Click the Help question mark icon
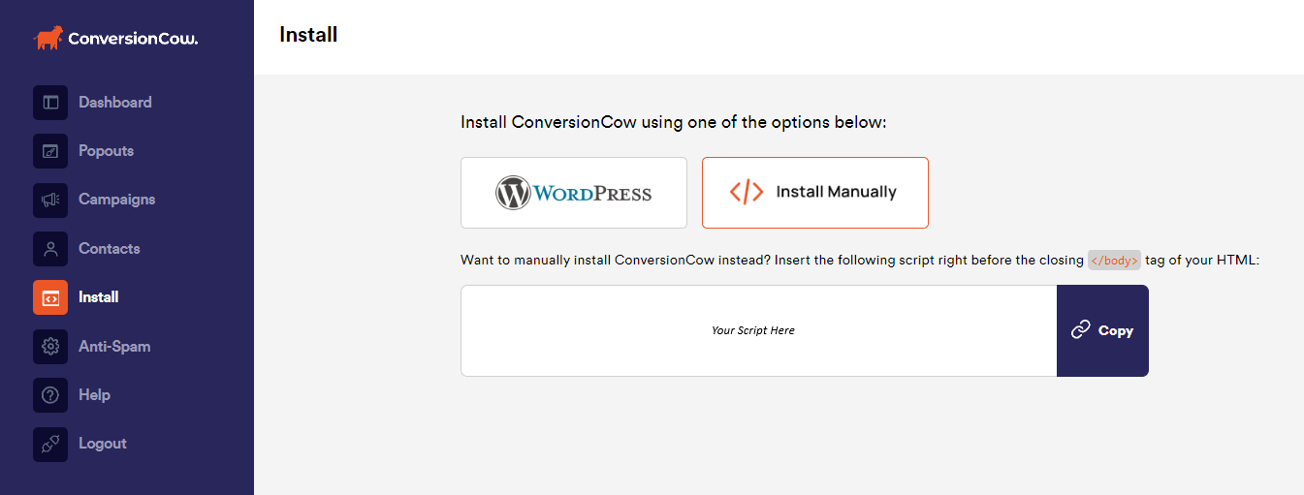This screenshot has width=1304, height=495. (50, 395)
